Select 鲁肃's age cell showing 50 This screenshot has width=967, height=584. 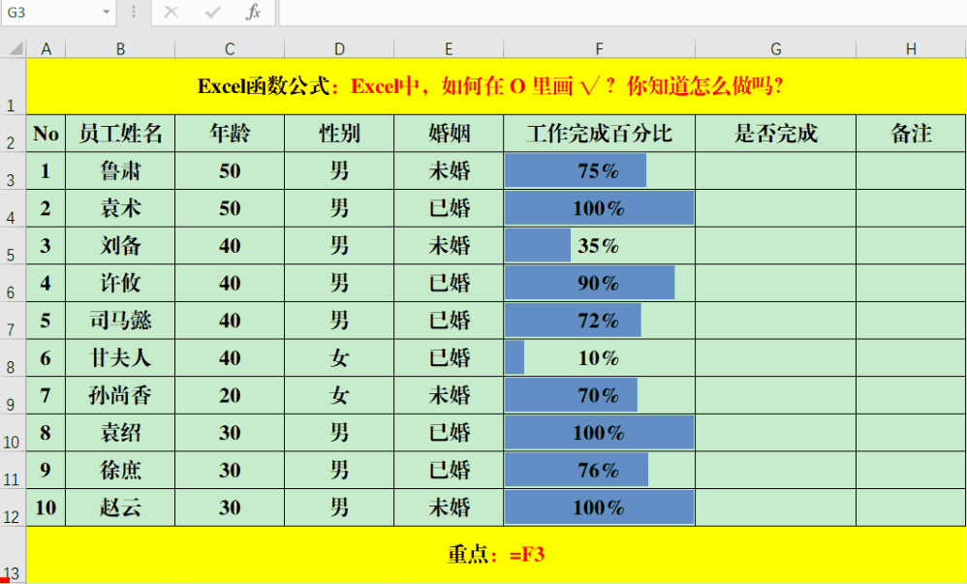(x=230, y=170)
